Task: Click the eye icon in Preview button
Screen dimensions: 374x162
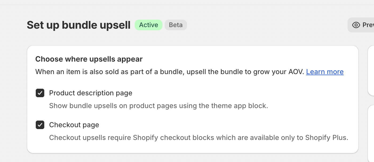Action: (356, 25)
